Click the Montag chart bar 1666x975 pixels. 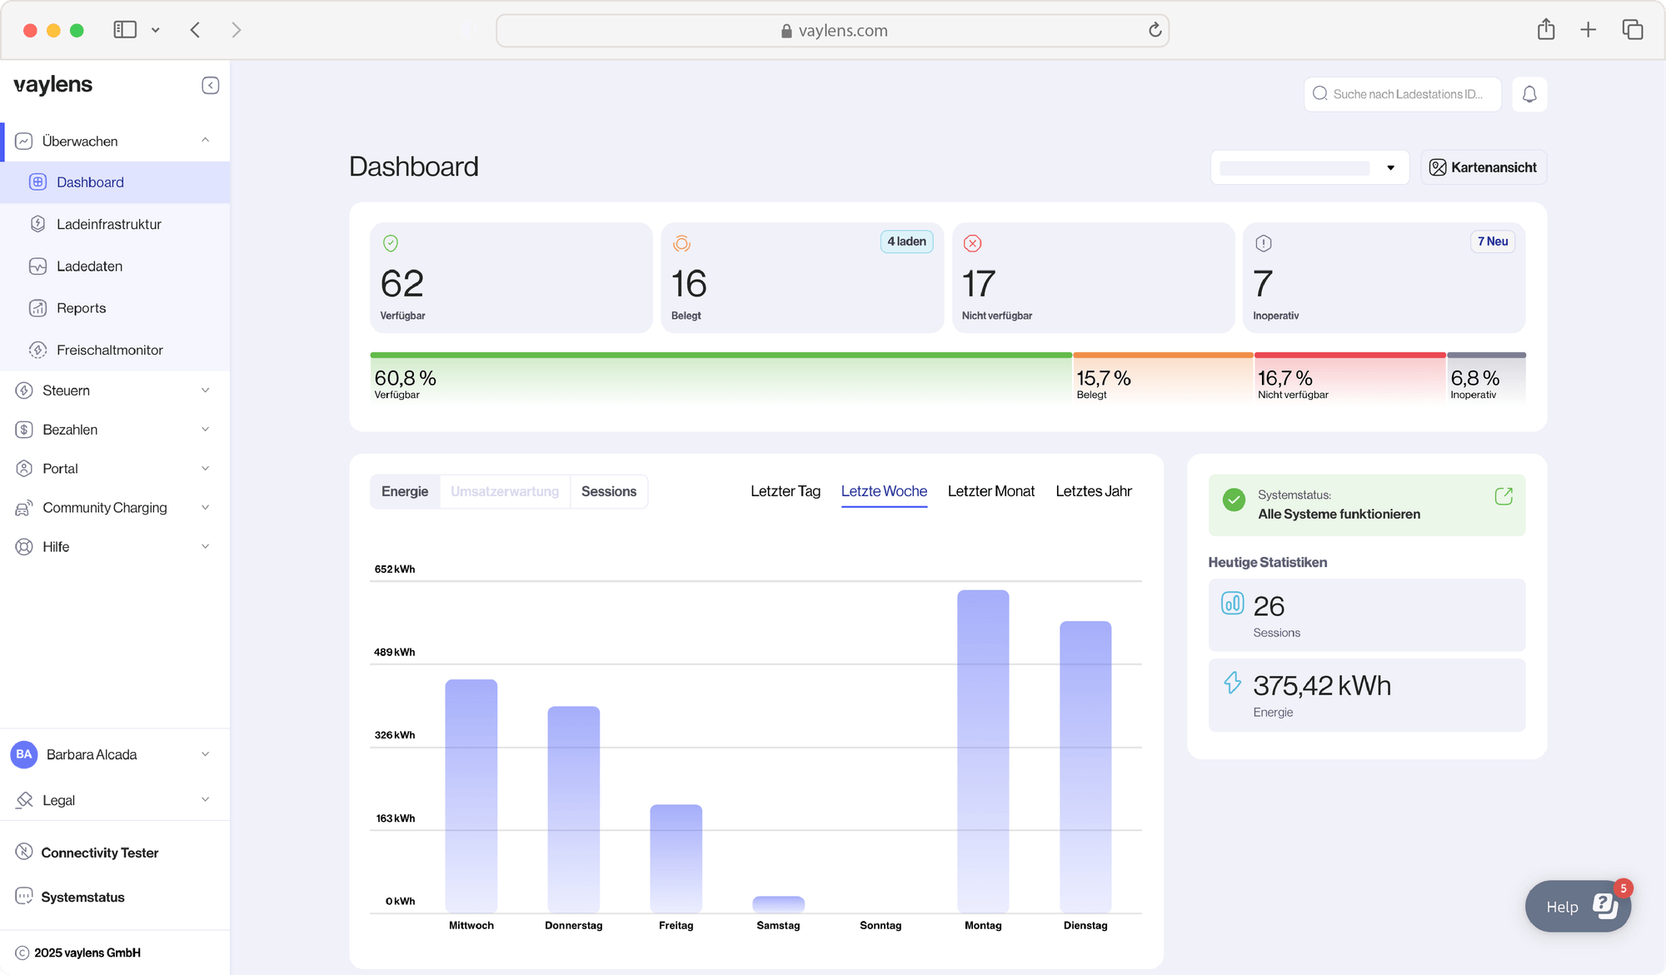click(x=983, y=751)
